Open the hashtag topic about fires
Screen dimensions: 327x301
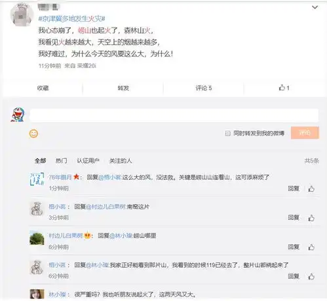point(71,19)
